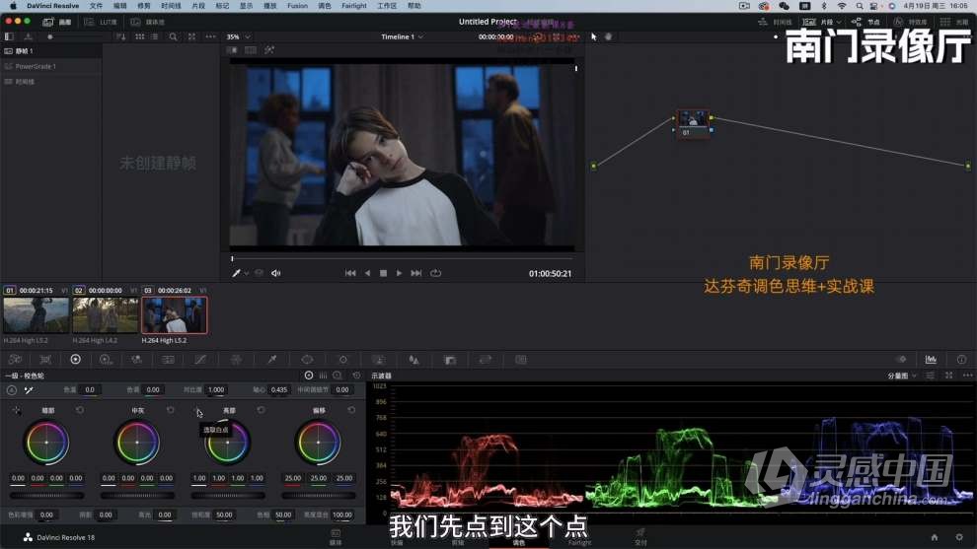Open scope type dropdown in scopes panel
This screenshot has height=549, width=977.
(x=902, y=376)
